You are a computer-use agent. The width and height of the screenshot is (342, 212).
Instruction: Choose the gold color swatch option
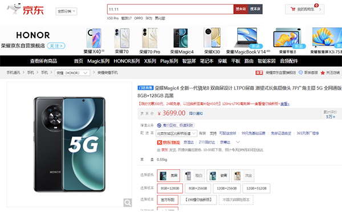point(243,176)
